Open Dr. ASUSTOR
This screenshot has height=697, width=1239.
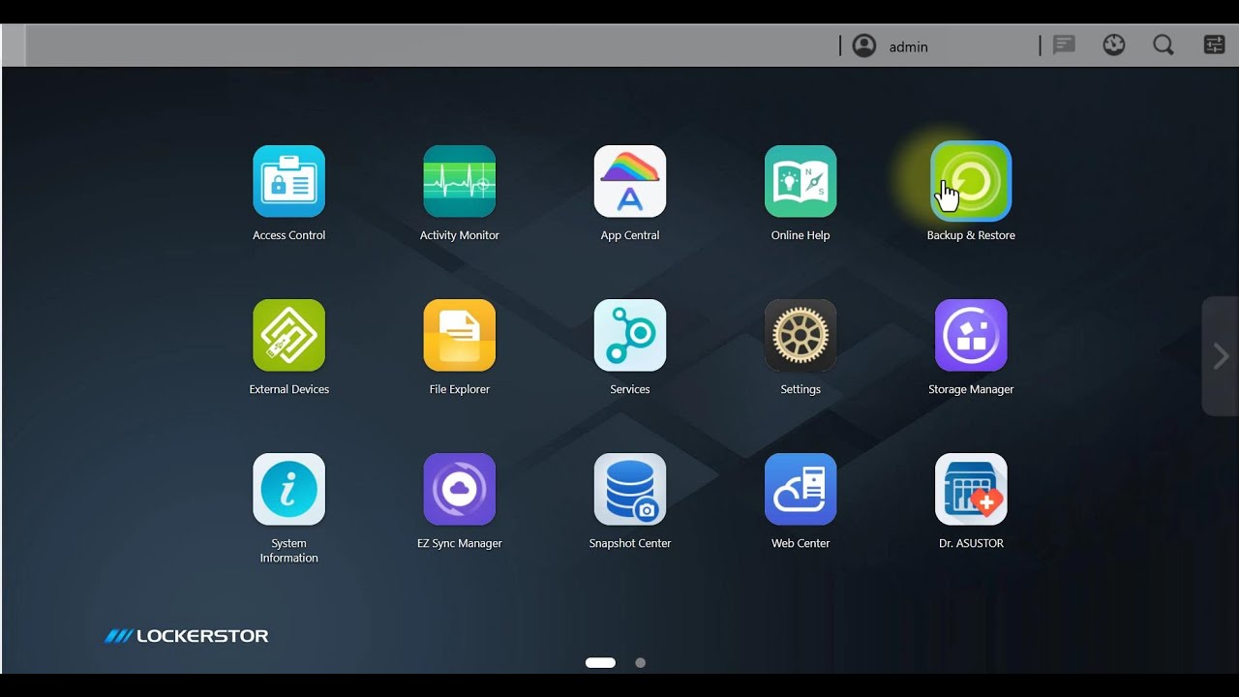click(971, 489)
